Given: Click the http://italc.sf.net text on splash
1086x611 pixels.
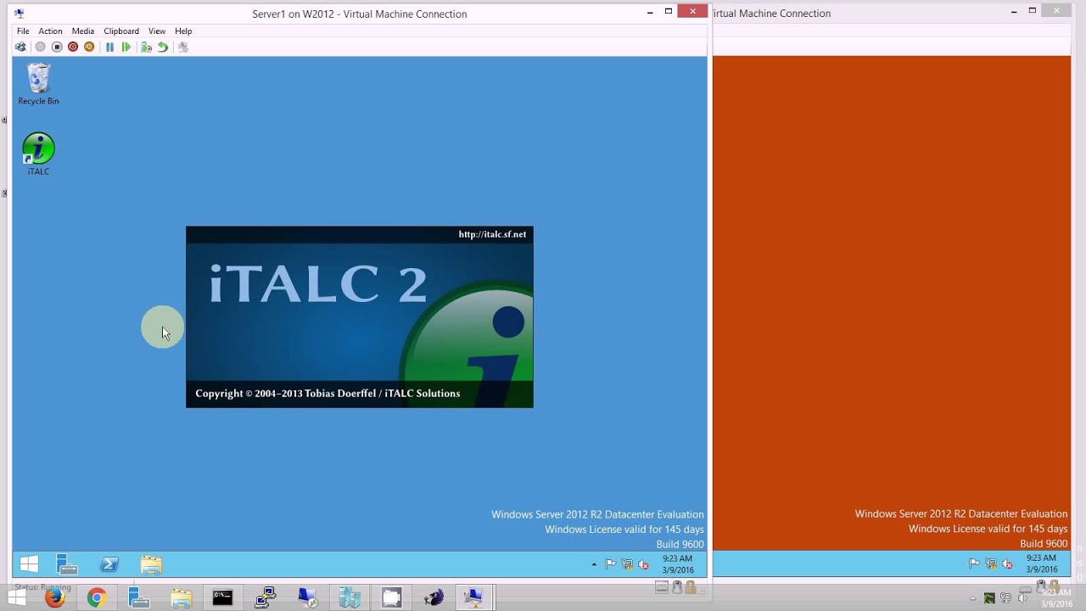Looking at the screenshot, I should 492,234.
